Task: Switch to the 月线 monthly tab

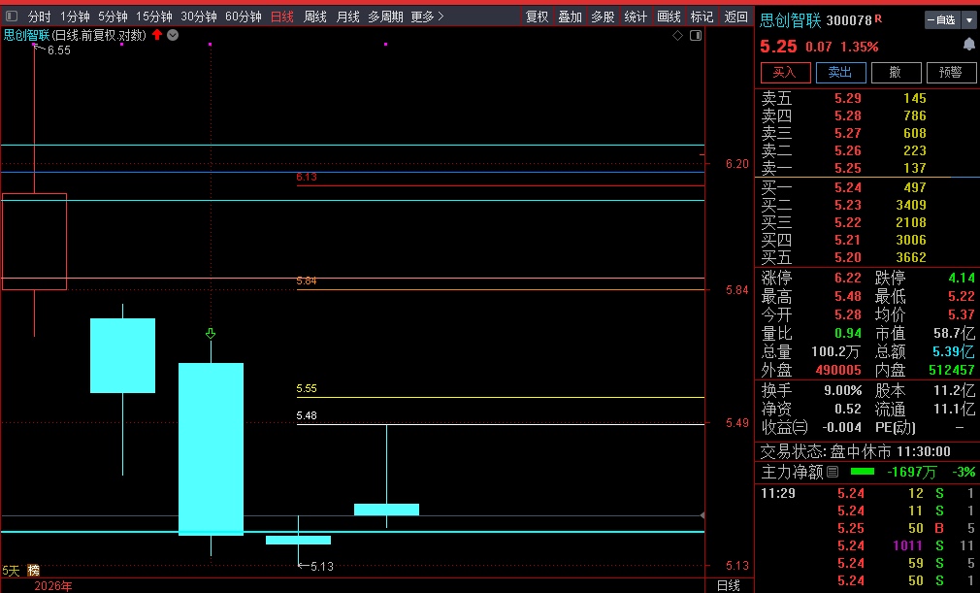Action: tap(347, 16)
